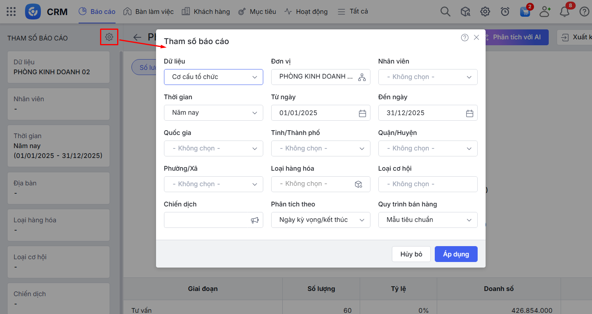
Task: Click the Áp dụng button
Action: click(456, 254)
